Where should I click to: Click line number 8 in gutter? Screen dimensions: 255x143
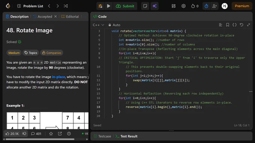click(99, 53)
